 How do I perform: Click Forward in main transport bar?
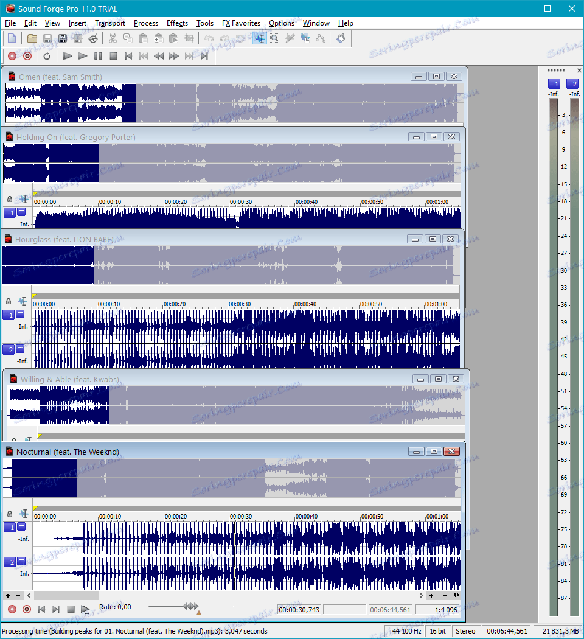coord(174,56)
